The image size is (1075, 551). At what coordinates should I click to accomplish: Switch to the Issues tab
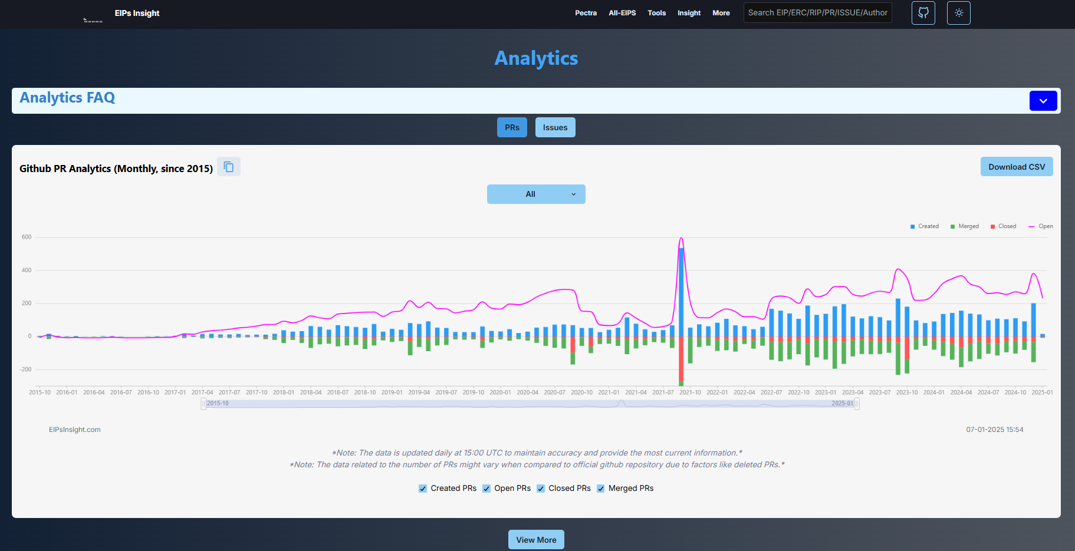click(x=555, y=127)
